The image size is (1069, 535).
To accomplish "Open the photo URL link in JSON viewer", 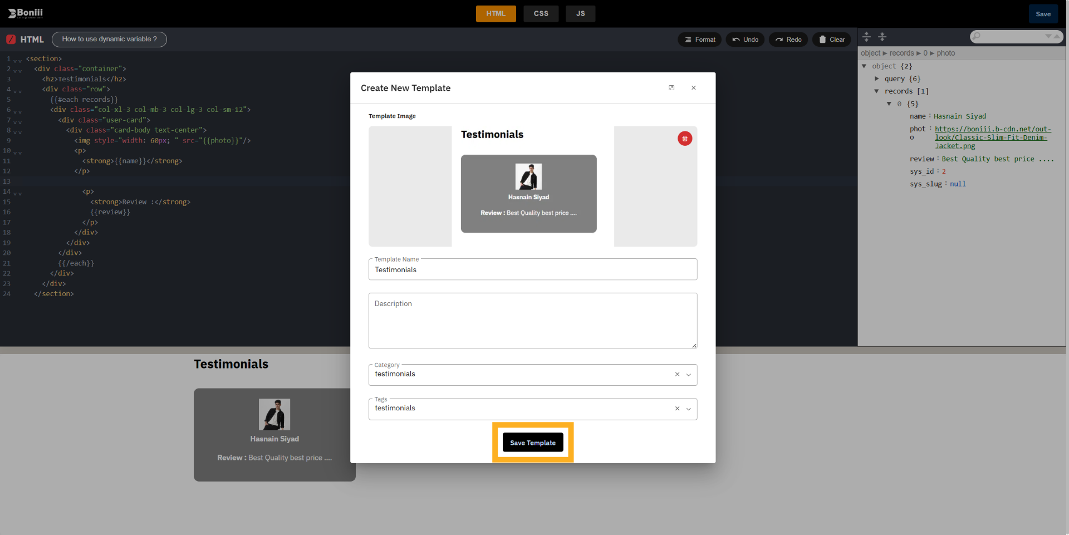I will coord(993,138).
